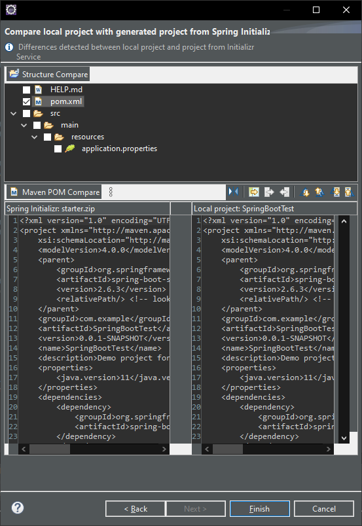The width and height of the screenshot is (362, 526).
Task: Tick the application.properties checkbox
Action: coord(58,149)
